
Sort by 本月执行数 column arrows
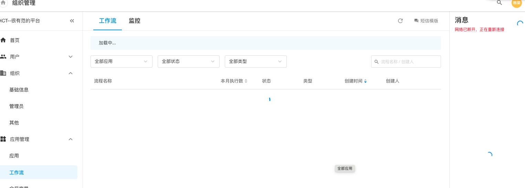click(x=246, y=81)
